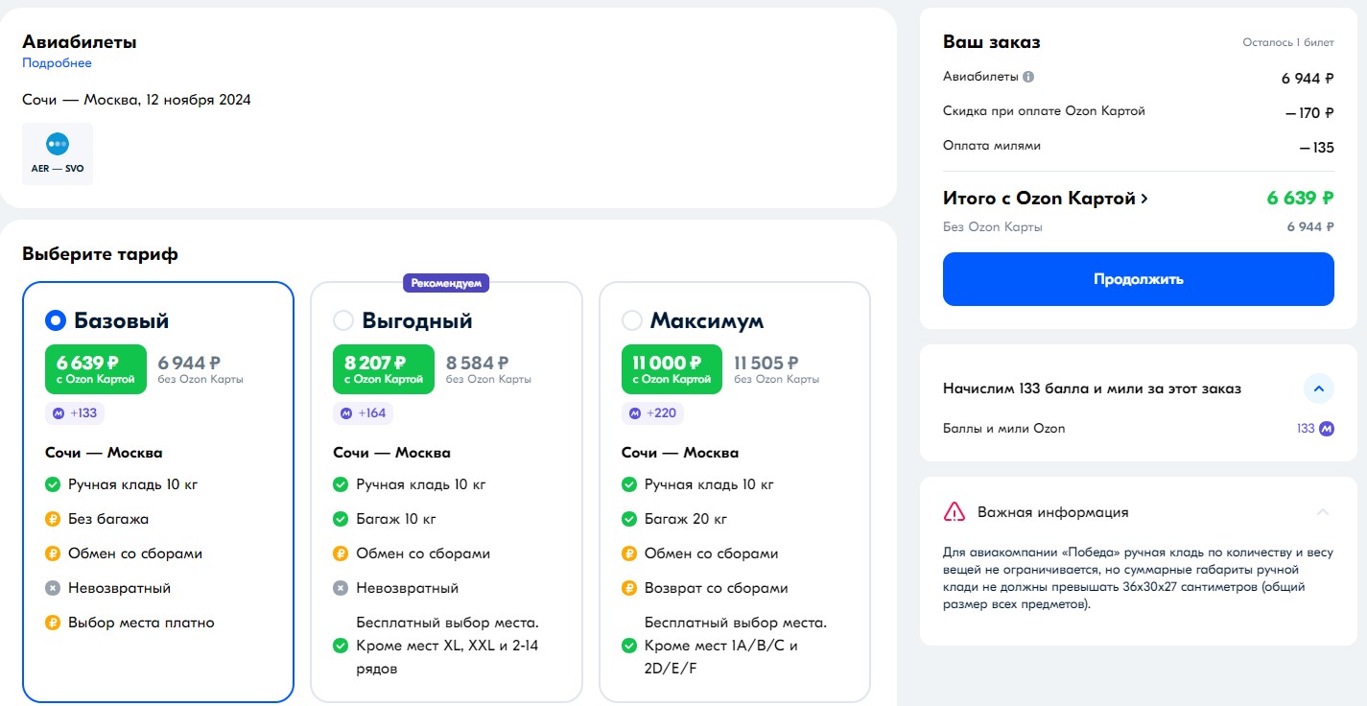Click the Авиабилеты page heading

coord(80,42)
